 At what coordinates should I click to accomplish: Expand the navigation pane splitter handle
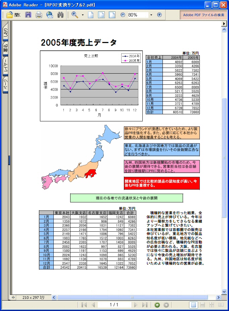[x=9, y=160]
